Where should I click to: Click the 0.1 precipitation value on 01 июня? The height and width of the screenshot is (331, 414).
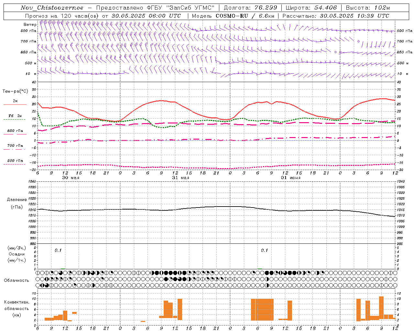pos(265,251)
